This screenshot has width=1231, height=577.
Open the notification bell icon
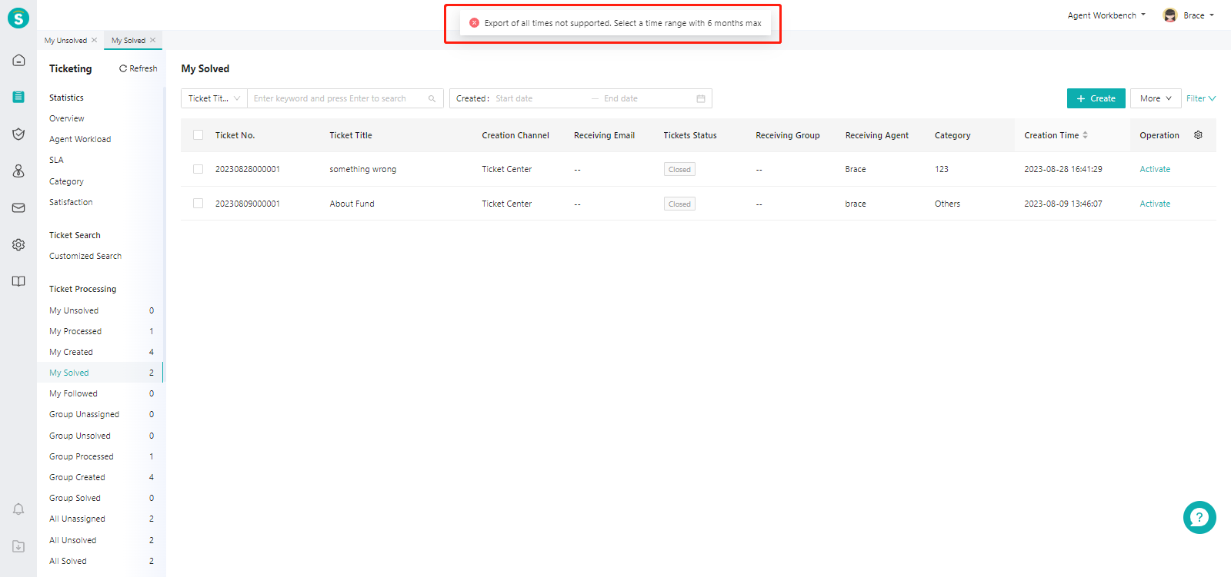click(x=18, y=509)
